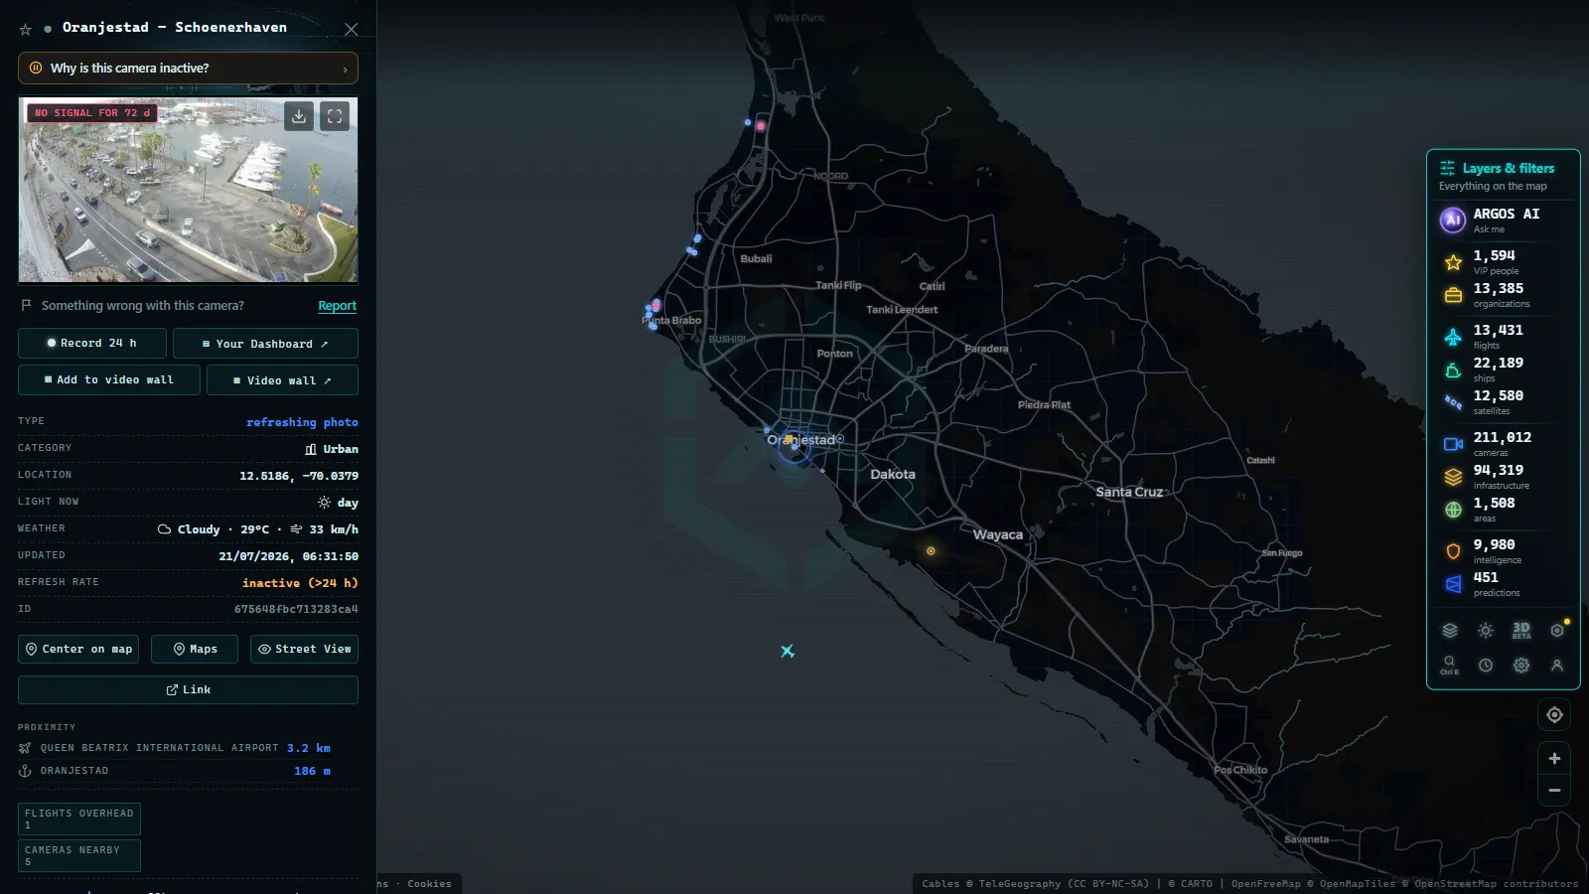1589x894 pixels.
Task: Zoom in on the map
Action: point(1554,758)
